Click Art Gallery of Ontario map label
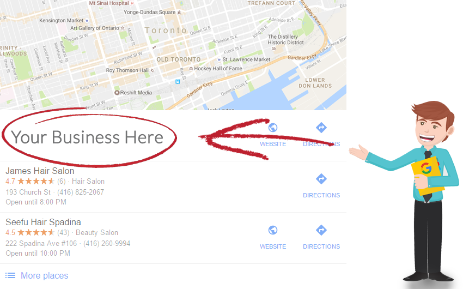The height and width of the screenshot is (289, 463). (x=94, y=28)
